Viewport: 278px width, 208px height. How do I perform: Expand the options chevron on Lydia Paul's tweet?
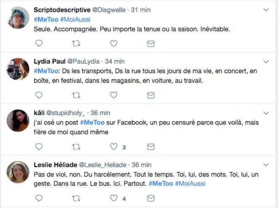coord(266,61)
